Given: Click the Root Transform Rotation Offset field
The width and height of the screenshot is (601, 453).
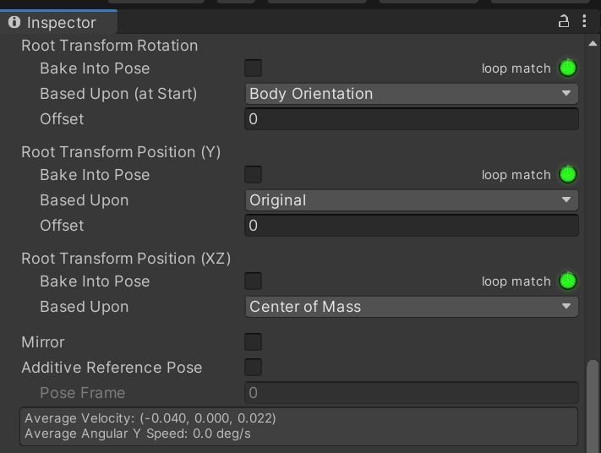Looking at the screenshot, I should point(412,119).
